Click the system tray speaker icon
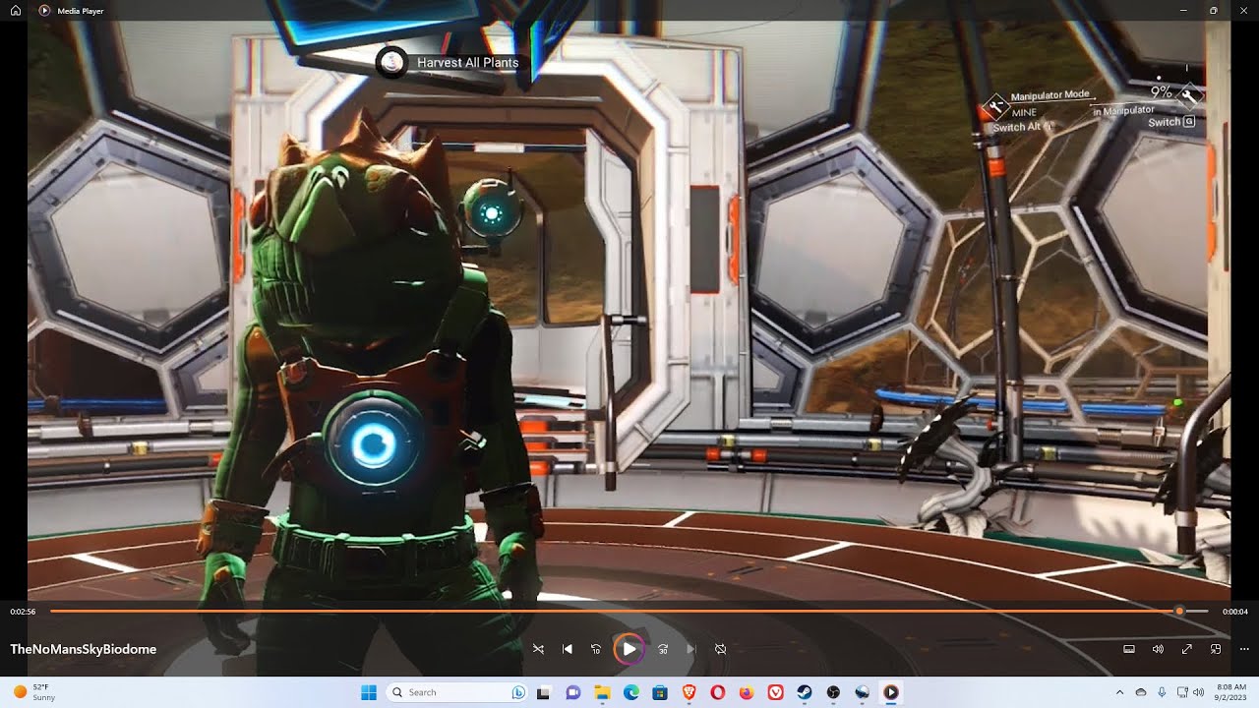1259x708 pixels. [1198, 692]
